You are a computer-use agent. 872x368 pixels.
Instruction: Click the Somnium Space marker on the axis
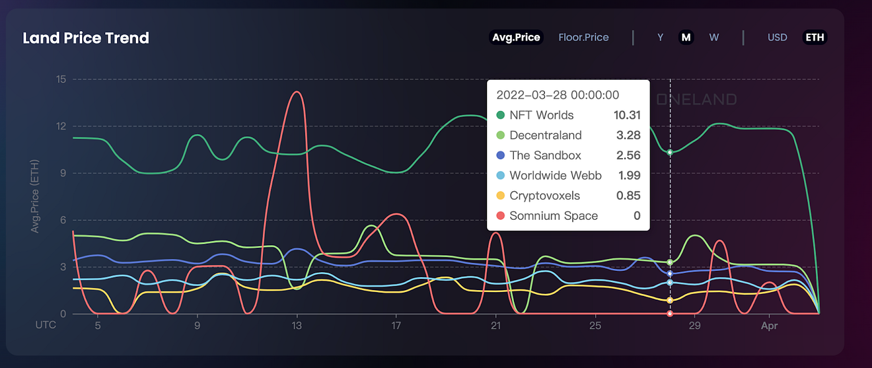670,314
